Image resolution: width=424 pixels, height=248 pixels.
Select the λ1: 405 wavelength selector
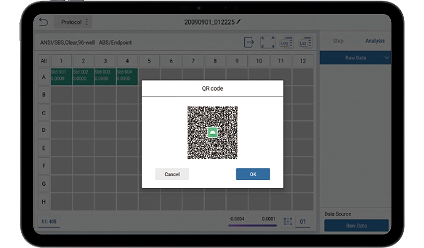(49, 222)
